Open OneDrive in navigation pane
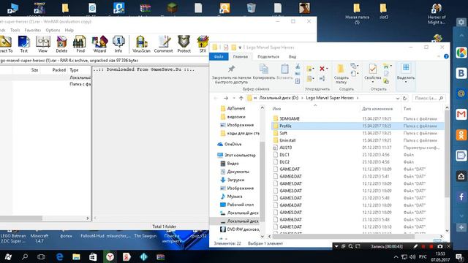This screenshot has height=263, width=468. tap(233, 144)
